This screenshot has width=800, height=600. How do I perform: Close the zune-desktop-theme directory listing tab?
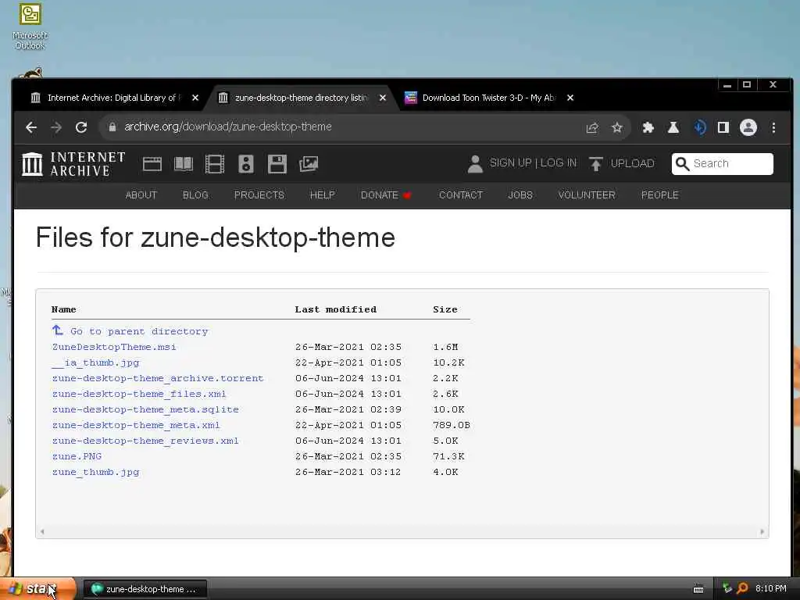pos(383,98)
